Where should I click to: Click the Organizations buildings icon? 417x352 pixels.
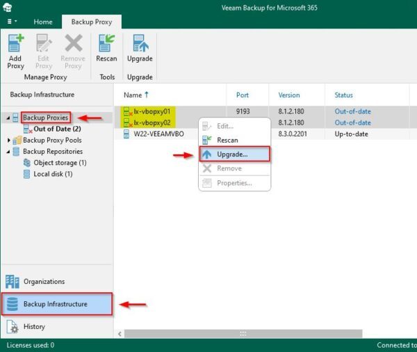tap(13, 282)
